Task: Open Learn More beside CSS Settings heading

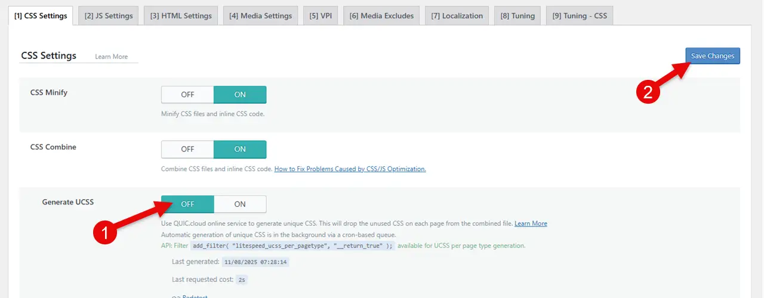Action: tap(112, 57)
